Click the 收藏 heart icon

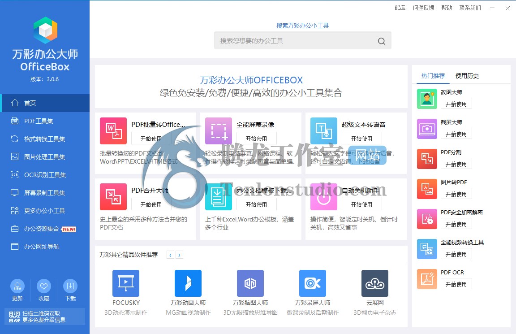click(44, 286)
